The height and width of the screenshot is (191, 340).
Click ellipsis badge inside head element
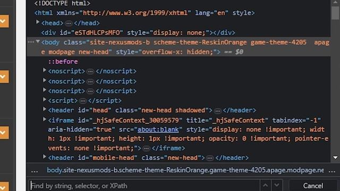coord(69,23)
